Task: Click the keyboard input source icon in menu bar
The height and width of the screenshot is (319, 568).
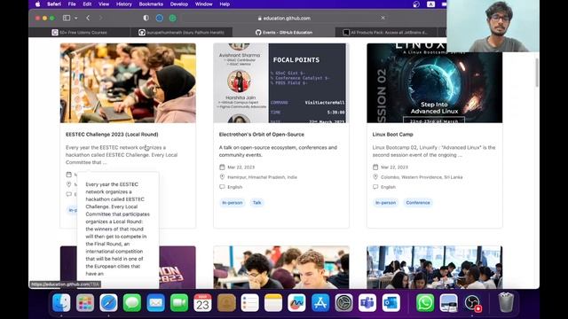Action: pyautogui.click(x=430, y=4)
